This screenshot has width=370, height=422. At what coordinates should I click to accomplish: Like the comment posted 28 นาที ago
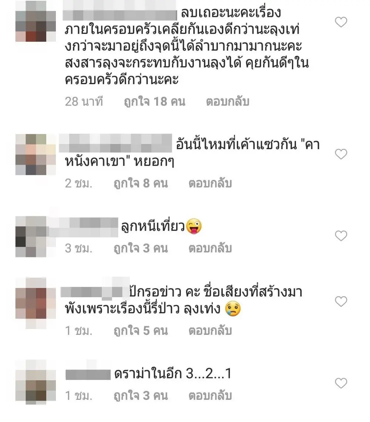click(341, 22)
